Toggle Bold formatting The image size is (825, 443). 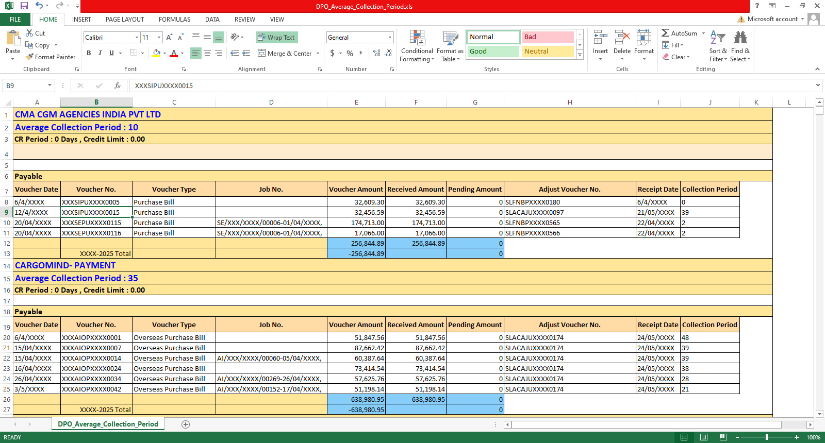[x=89, y=53]
